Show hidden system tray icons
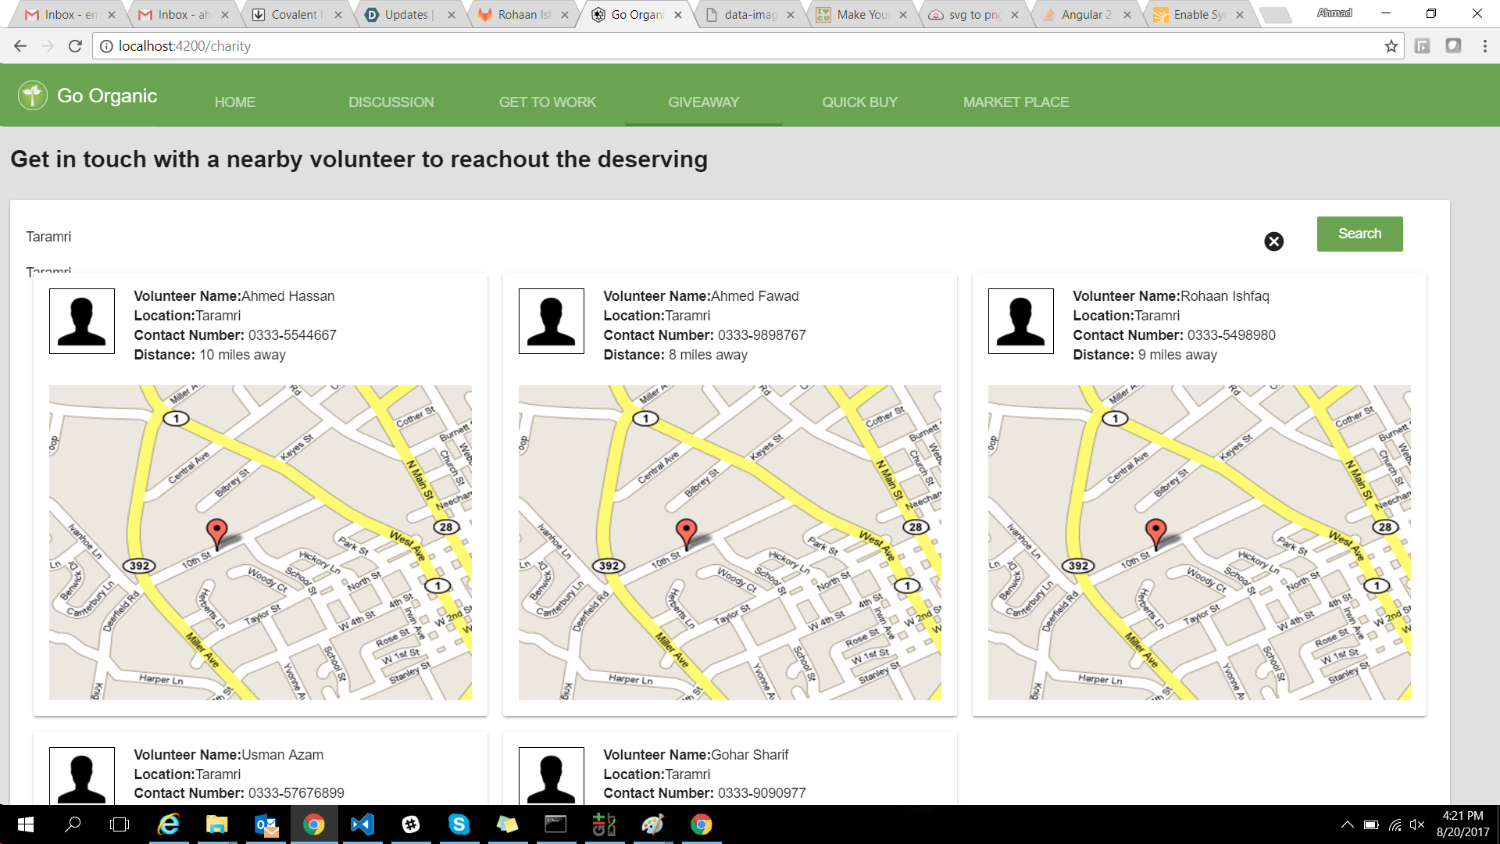This screenshot has width=1500, height=844. click(1347, 824)
